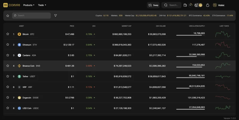This screenshot has width=239, height=120.
Task: Sort by the MARKET CAP column header
Action: (126, 26)
